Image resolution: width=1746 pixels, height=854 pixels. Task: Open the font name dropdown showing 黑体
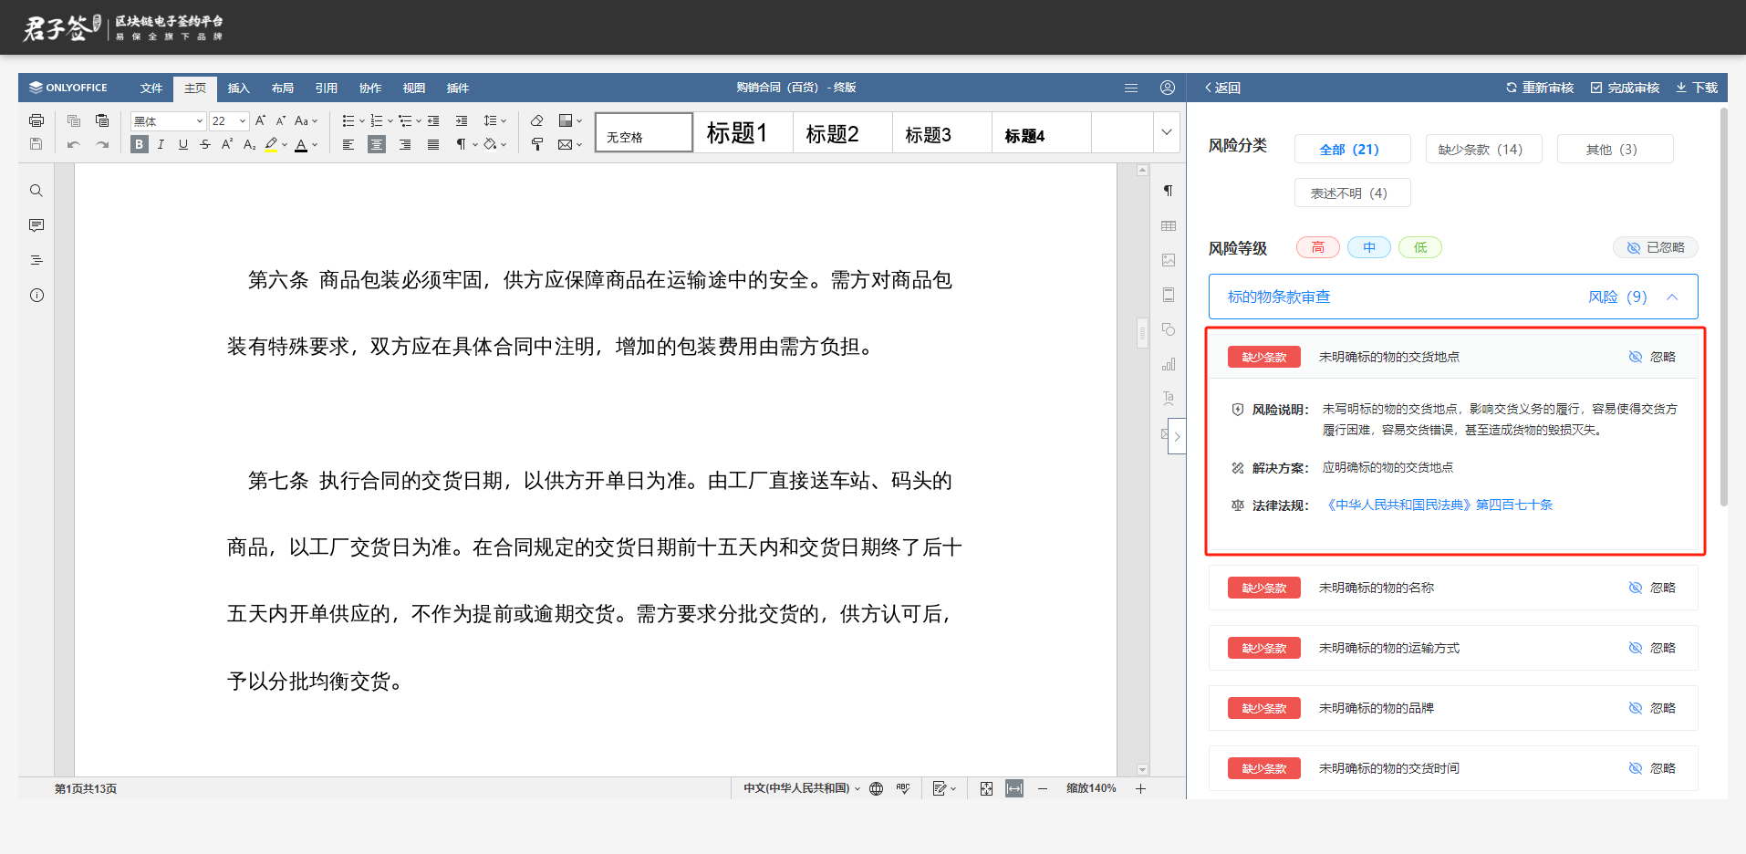click(168, 121)
